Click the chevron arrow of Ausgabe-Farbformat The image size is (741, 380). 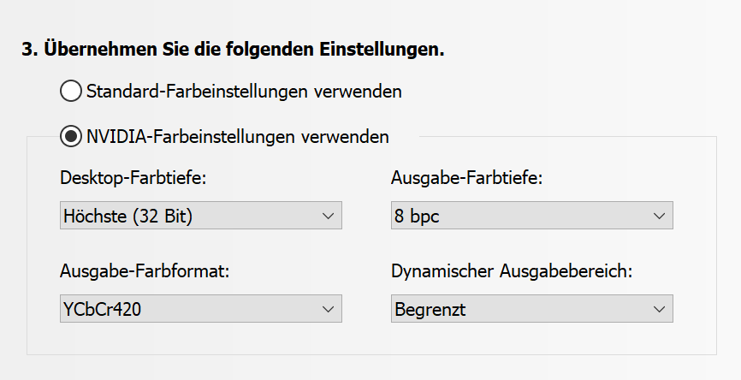click(328, 309)
